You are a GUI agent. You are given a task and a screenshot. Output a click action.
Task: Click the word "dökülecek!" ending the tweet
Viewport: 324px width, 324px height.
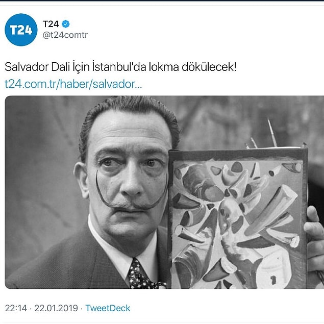pos(209,67)
